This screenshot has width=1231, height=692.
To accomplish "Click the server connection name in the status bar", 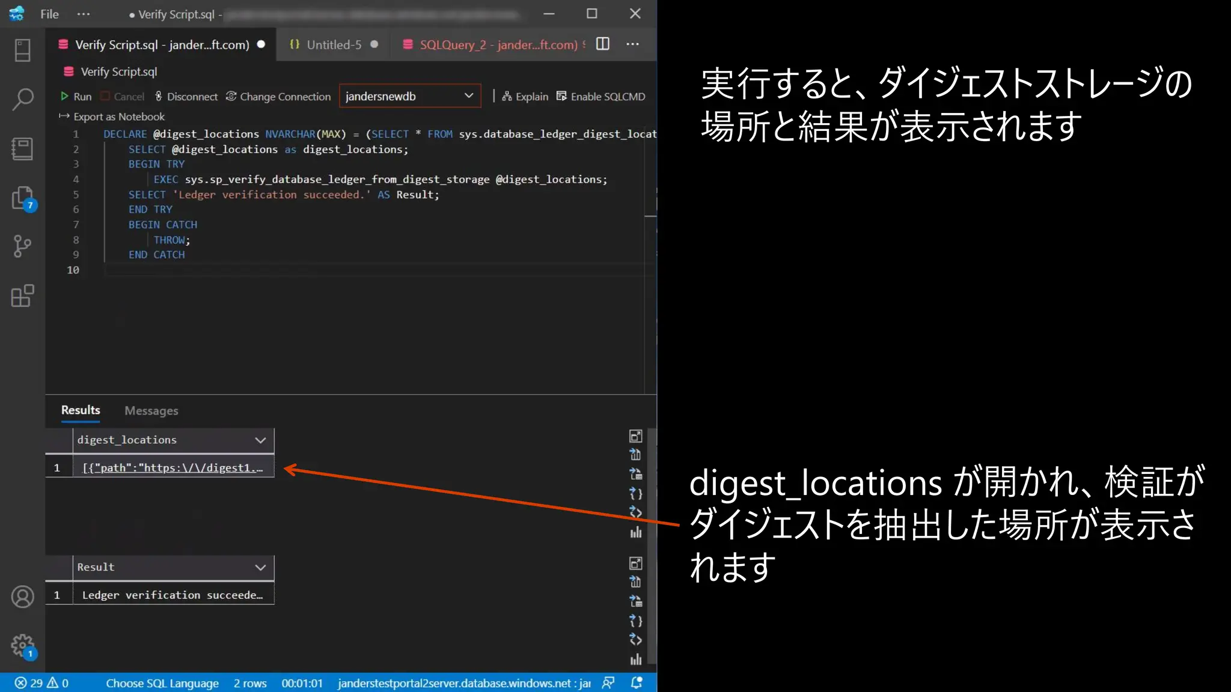I will [464, 683].
